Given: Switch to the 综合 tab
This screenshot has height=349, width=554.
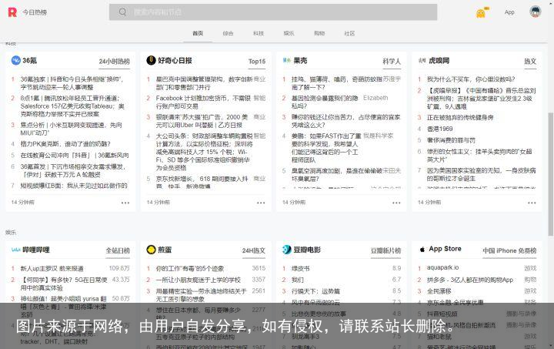Looking at the screenshot, I should 228,33.
